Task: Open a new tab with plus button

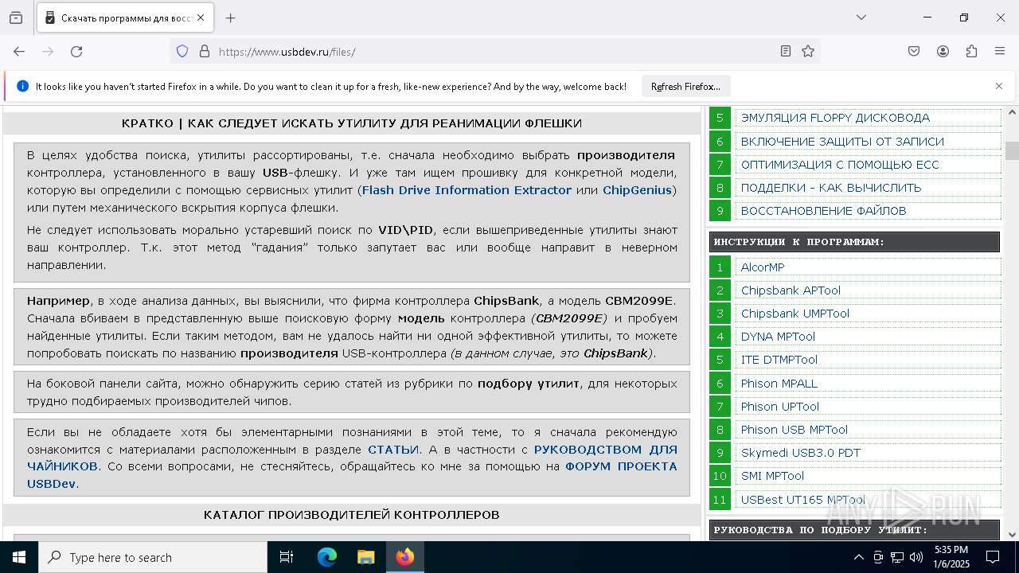Action: (x=231, y=18)
